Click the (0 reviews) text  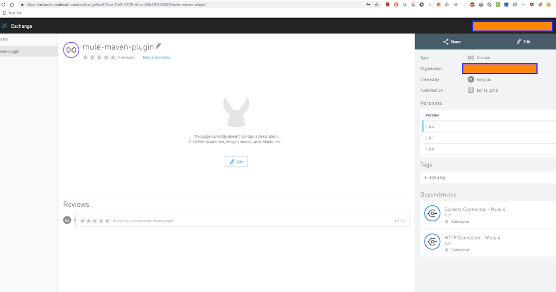pyautogui.click(x=125, y=57)
